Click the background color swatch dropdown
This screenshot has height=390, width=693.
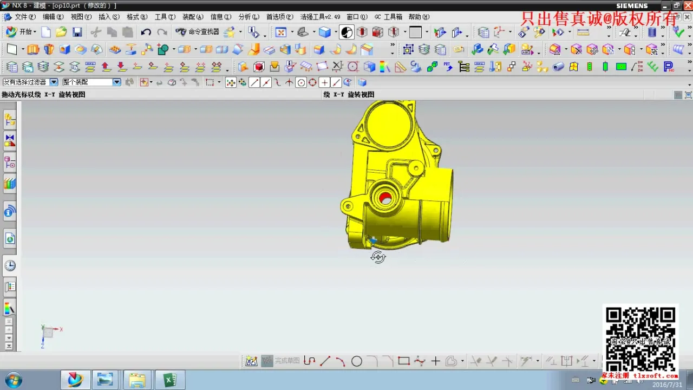427,32
